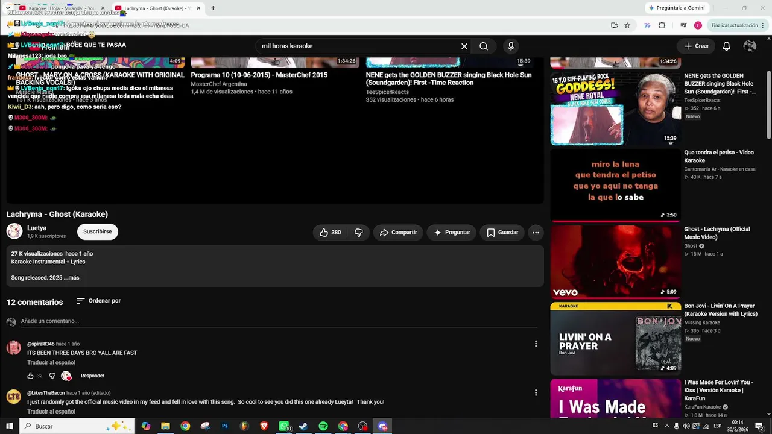772x434 pixels.
Task: Open the TeeSpicerReacts channel under the player
Action: [387, 92]
